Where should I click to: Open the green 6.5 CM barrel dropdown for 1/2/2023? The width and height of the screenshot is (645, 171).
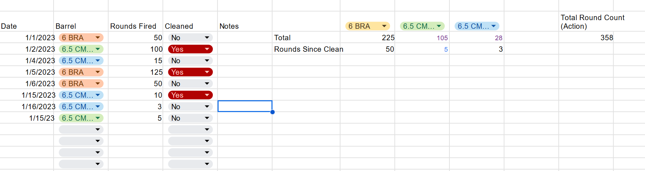(97, 49)
